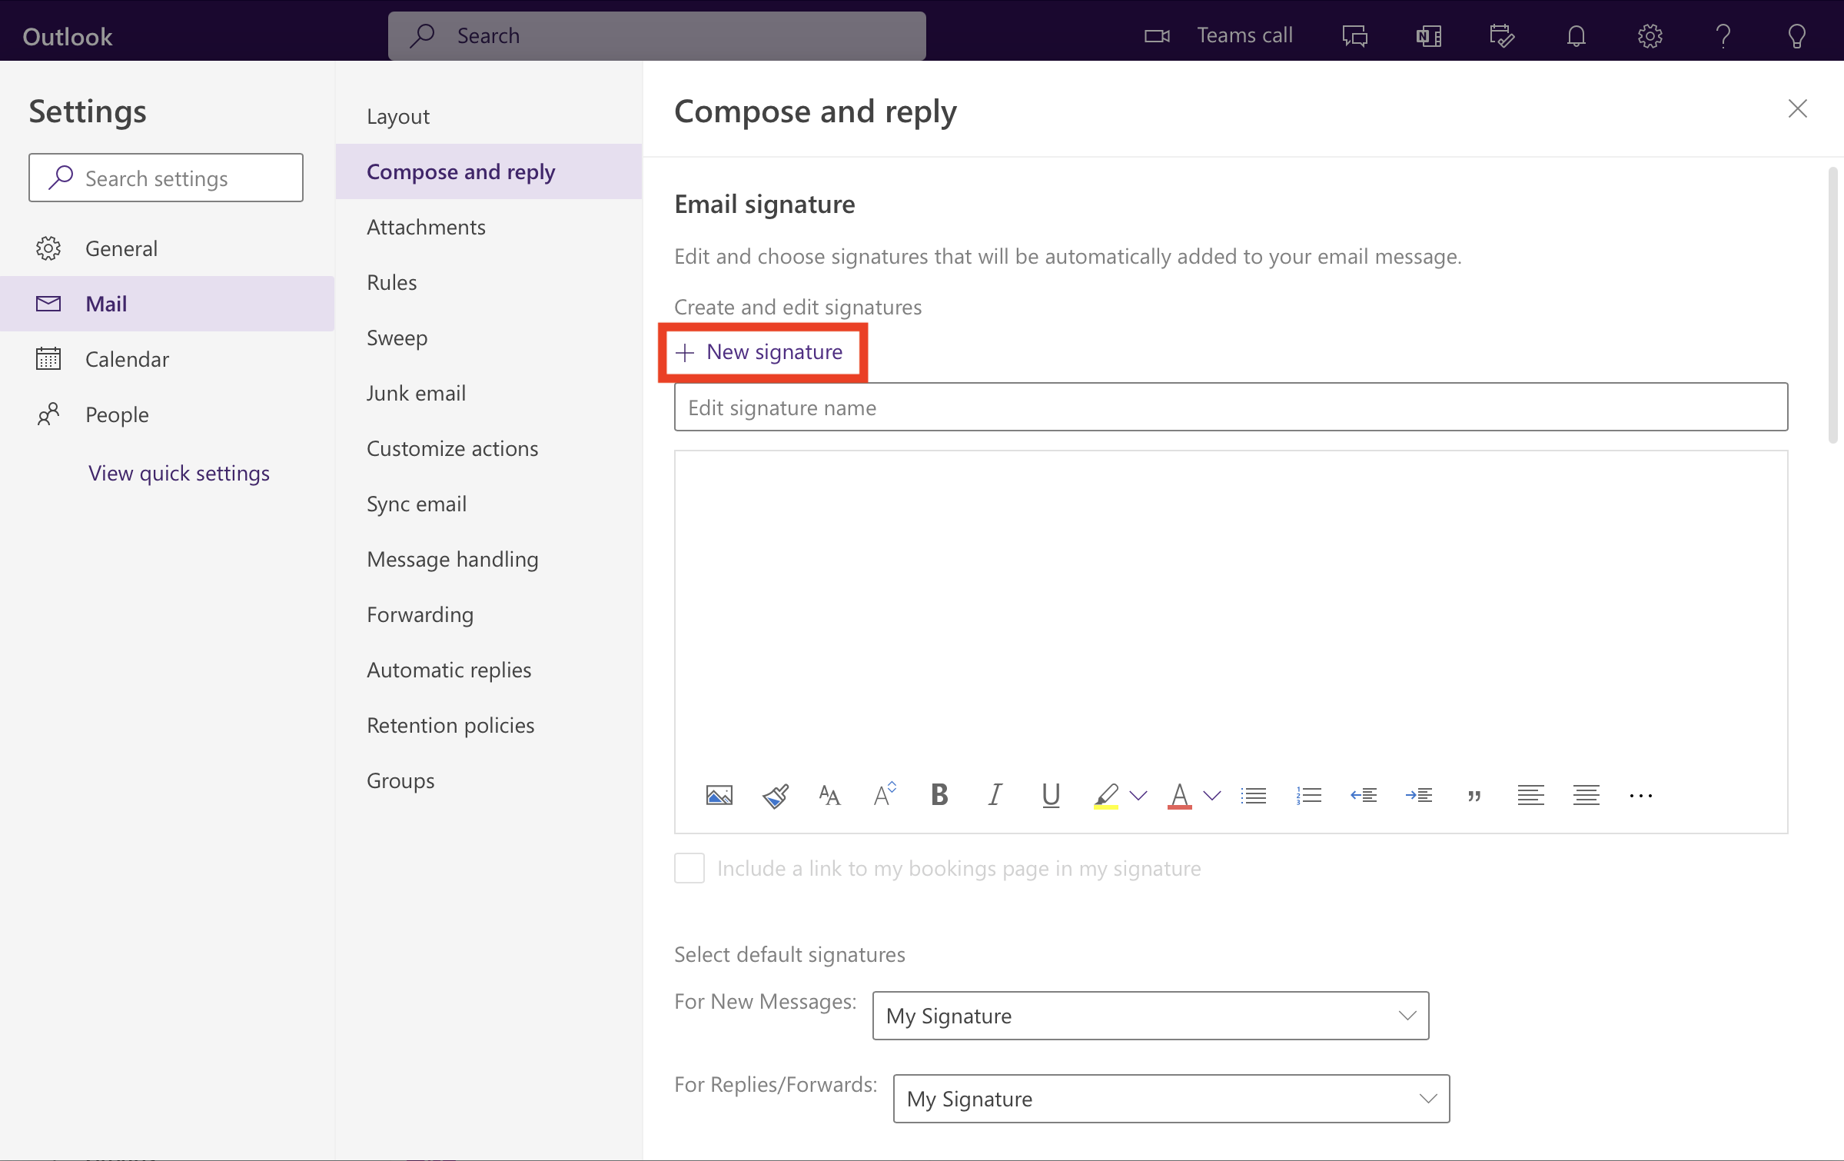Click the Font Color icon

[x=1178, y=793]
